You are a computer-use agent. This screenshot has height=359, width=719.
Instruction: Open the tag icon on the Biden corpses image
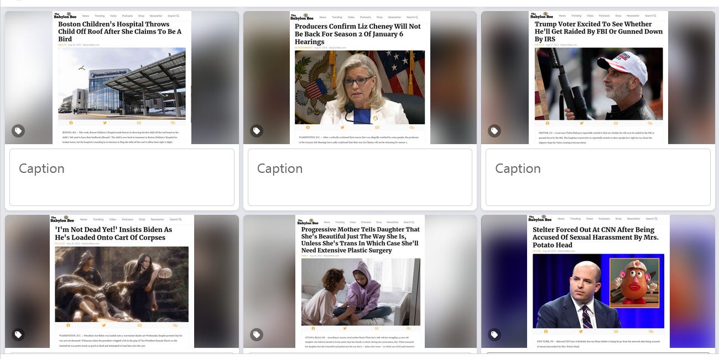point(18,335)
